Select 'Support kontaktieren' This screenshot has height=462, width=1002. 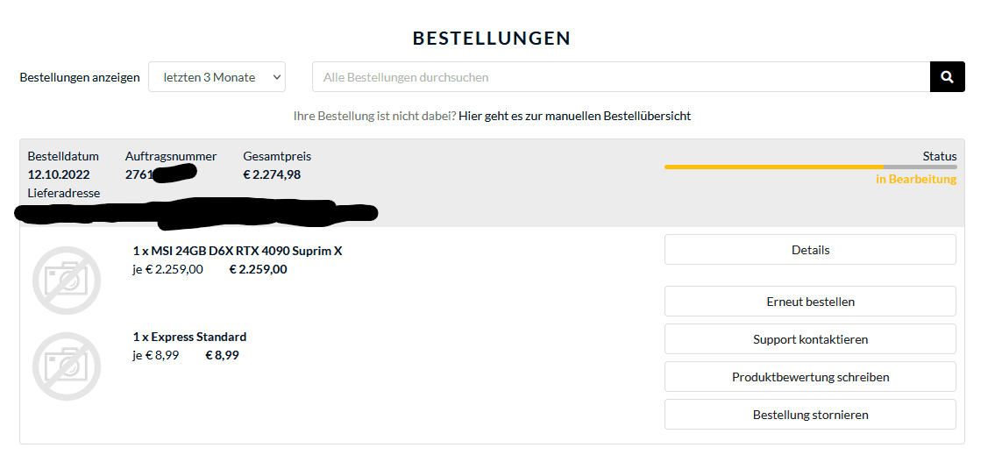[x=810, y=339]
